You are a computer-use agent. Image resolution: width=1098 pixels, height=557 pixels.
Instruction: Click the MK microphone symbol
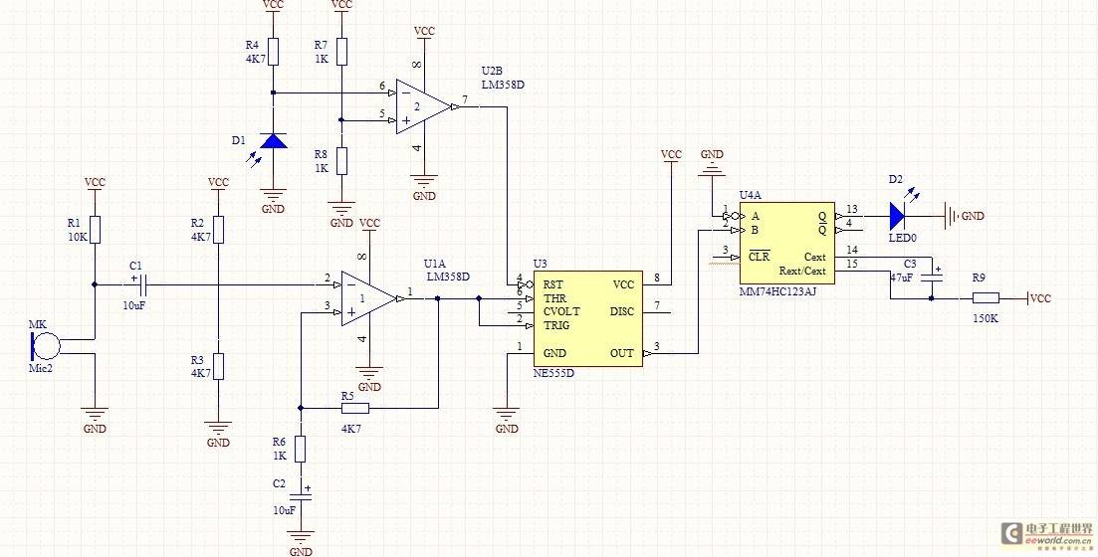click(45, 345)
